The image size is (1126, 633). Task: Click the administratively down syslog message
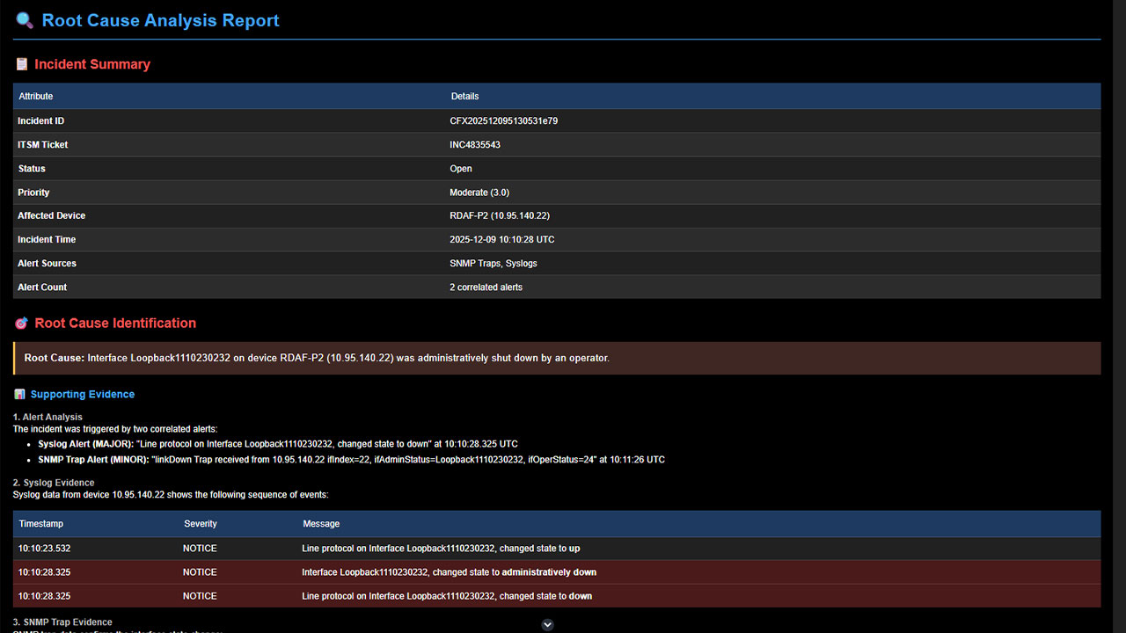[449, 572]
